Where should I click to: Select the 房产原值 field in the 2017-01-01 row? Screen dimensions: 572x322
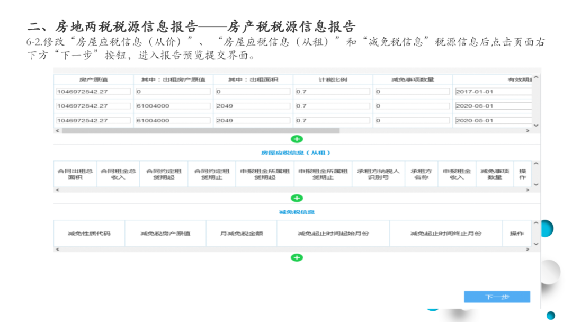coord(93,92)
